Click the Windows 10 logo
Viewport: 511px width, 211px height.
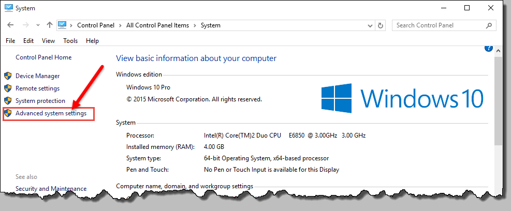pyautogui.click(x=402, y=98)
